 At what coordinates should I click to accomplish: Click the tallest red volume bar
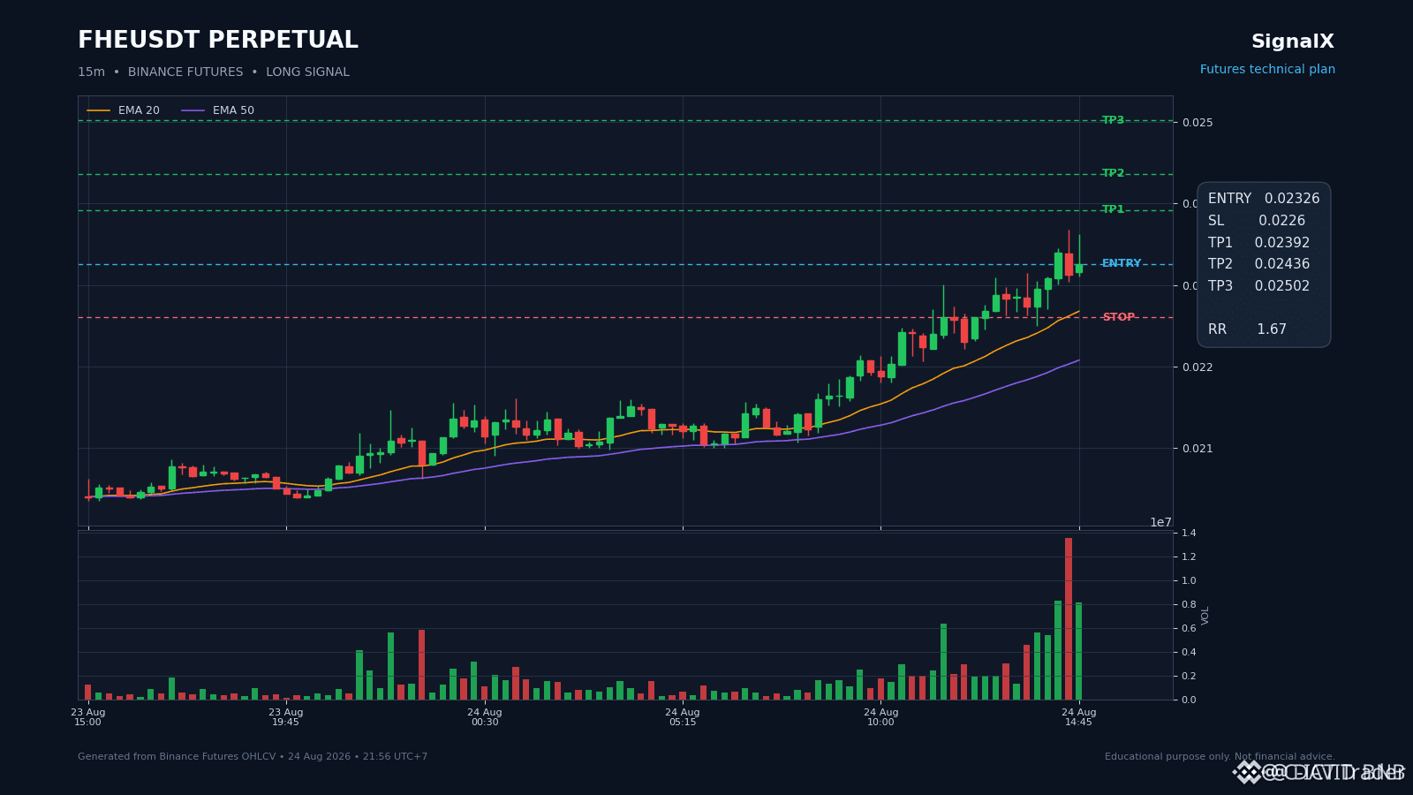1069,618
